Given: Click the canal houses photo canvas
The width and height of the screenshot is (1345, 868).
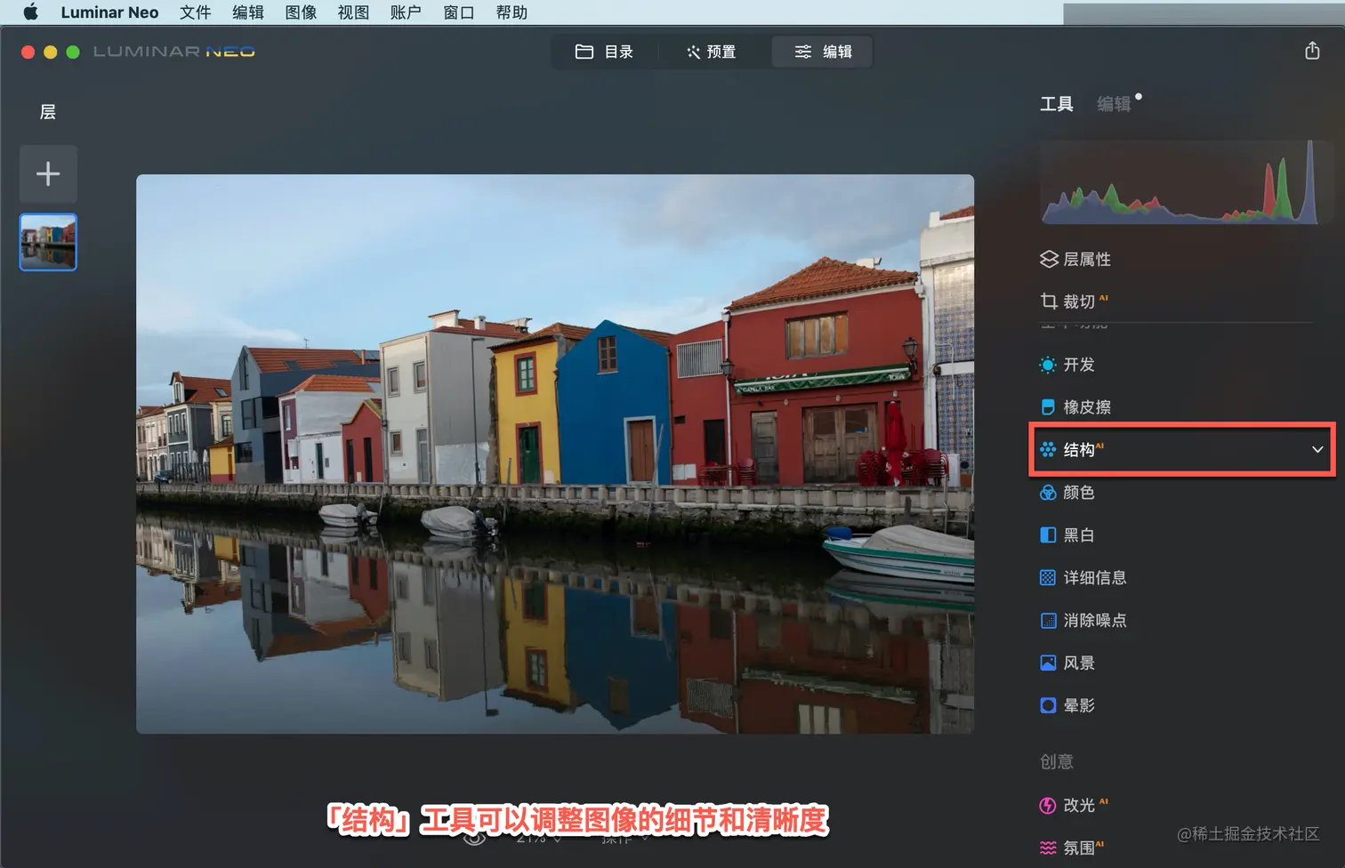Looking at the screenshot, I should click(555, 454).
